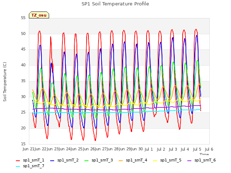Click the 30 y-axis tick label

[x=23, y=97]
